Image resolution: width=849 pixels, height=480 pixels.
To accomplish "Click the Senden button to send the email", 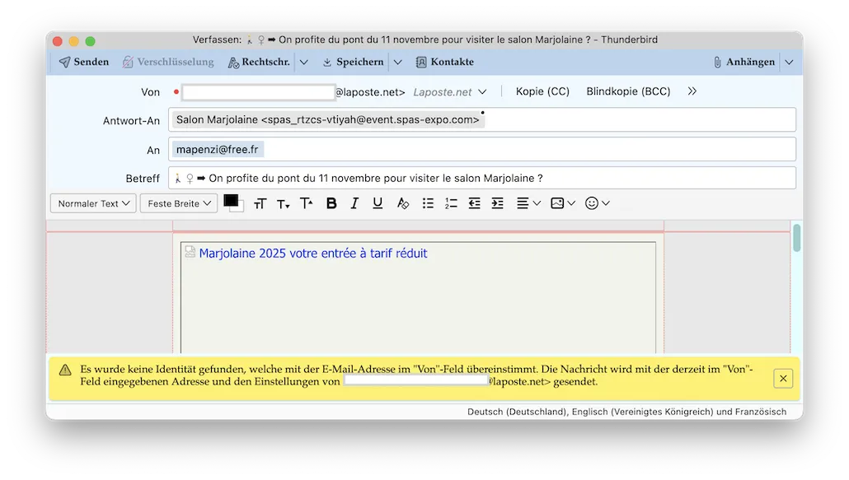I will pos(84,62).
